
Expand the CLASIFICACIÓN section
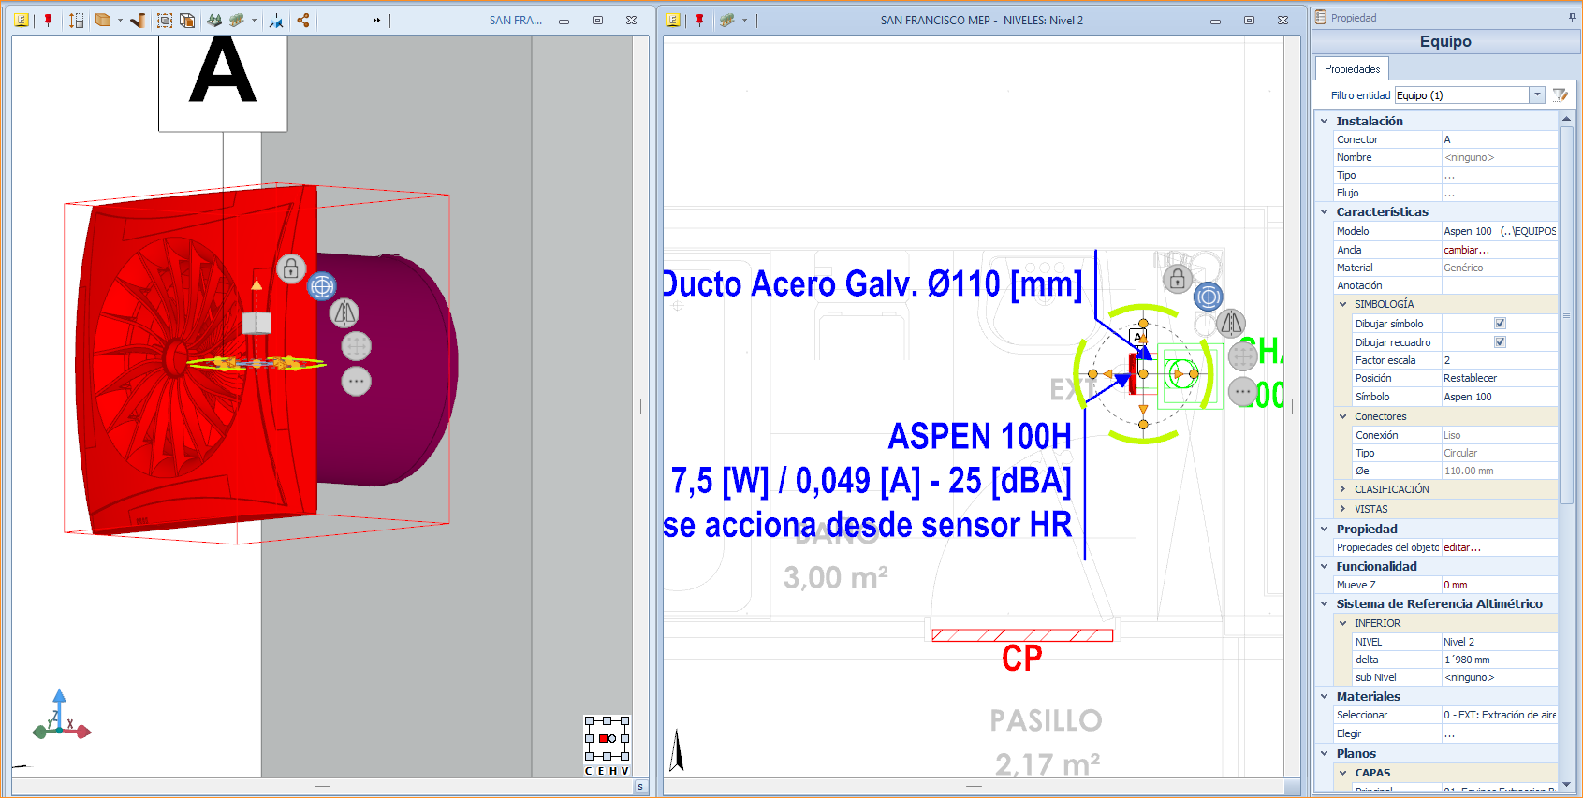(x=1342, y=489)
